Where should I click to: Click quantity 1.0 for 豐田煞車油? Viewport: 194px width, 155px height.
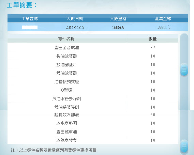tap(153, 132)
